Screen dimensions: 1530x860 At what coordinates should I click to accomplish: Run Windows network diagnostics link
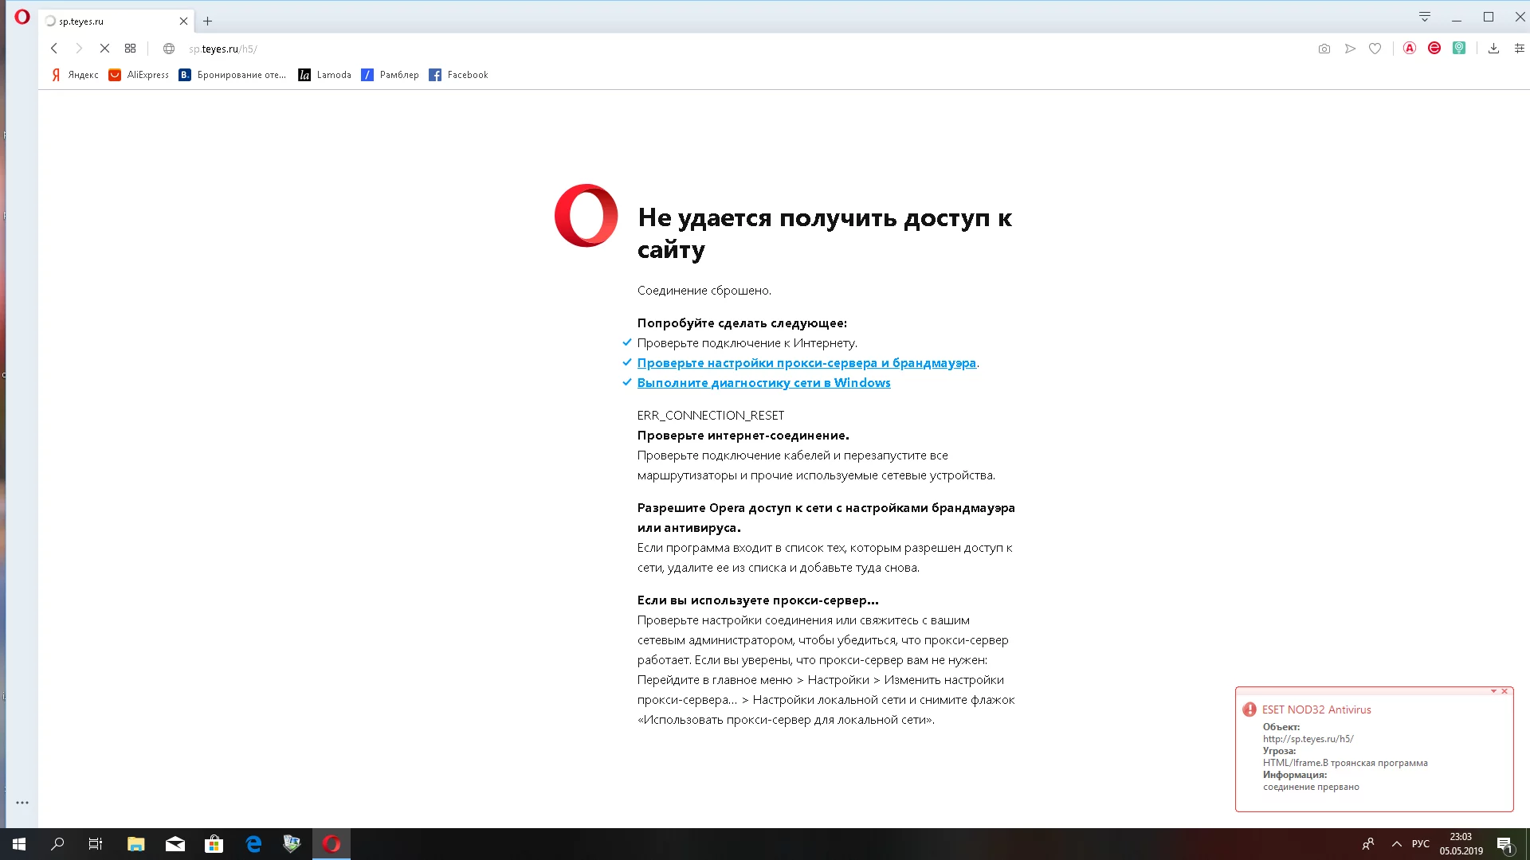pyautogui.click(x=763, y=383)
